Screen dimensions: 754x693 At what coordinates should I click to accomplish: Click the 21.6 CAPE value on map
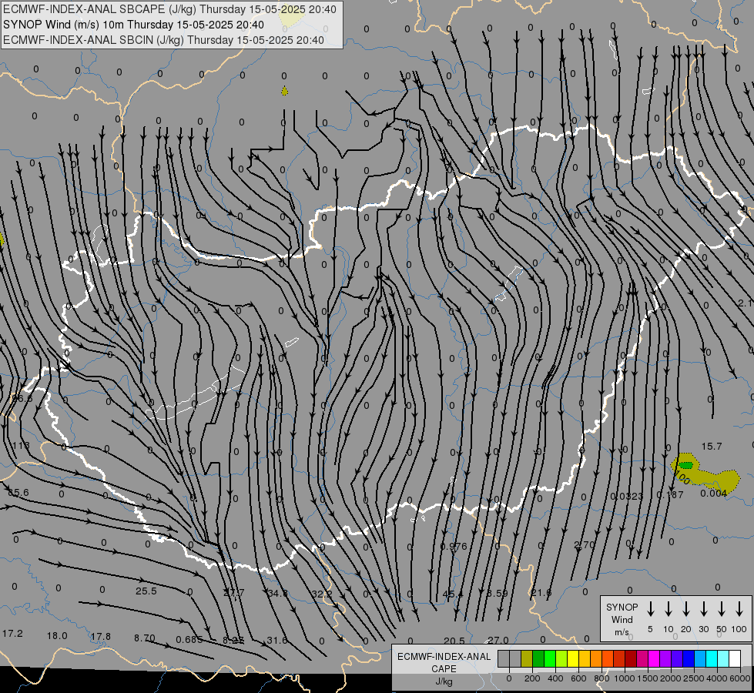pyautogui.click(x=541, y=592)
